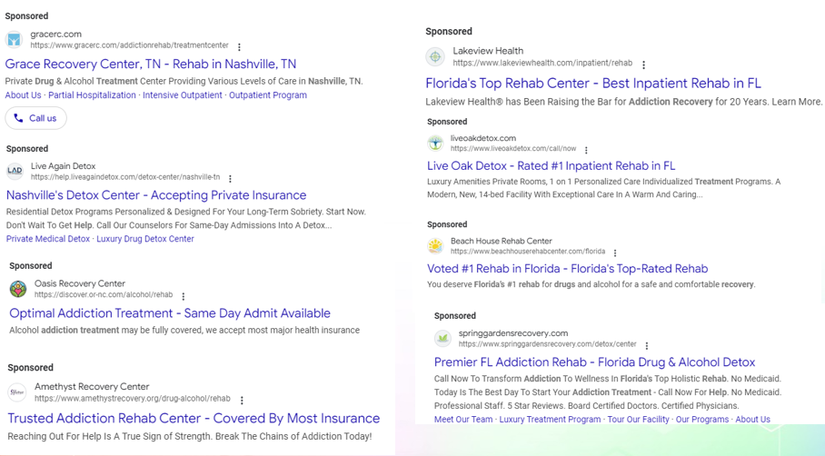Open three-dot menu beside Lakeview Health URL
This screenshot has height=456, width=825.
(x=643, y=64)
